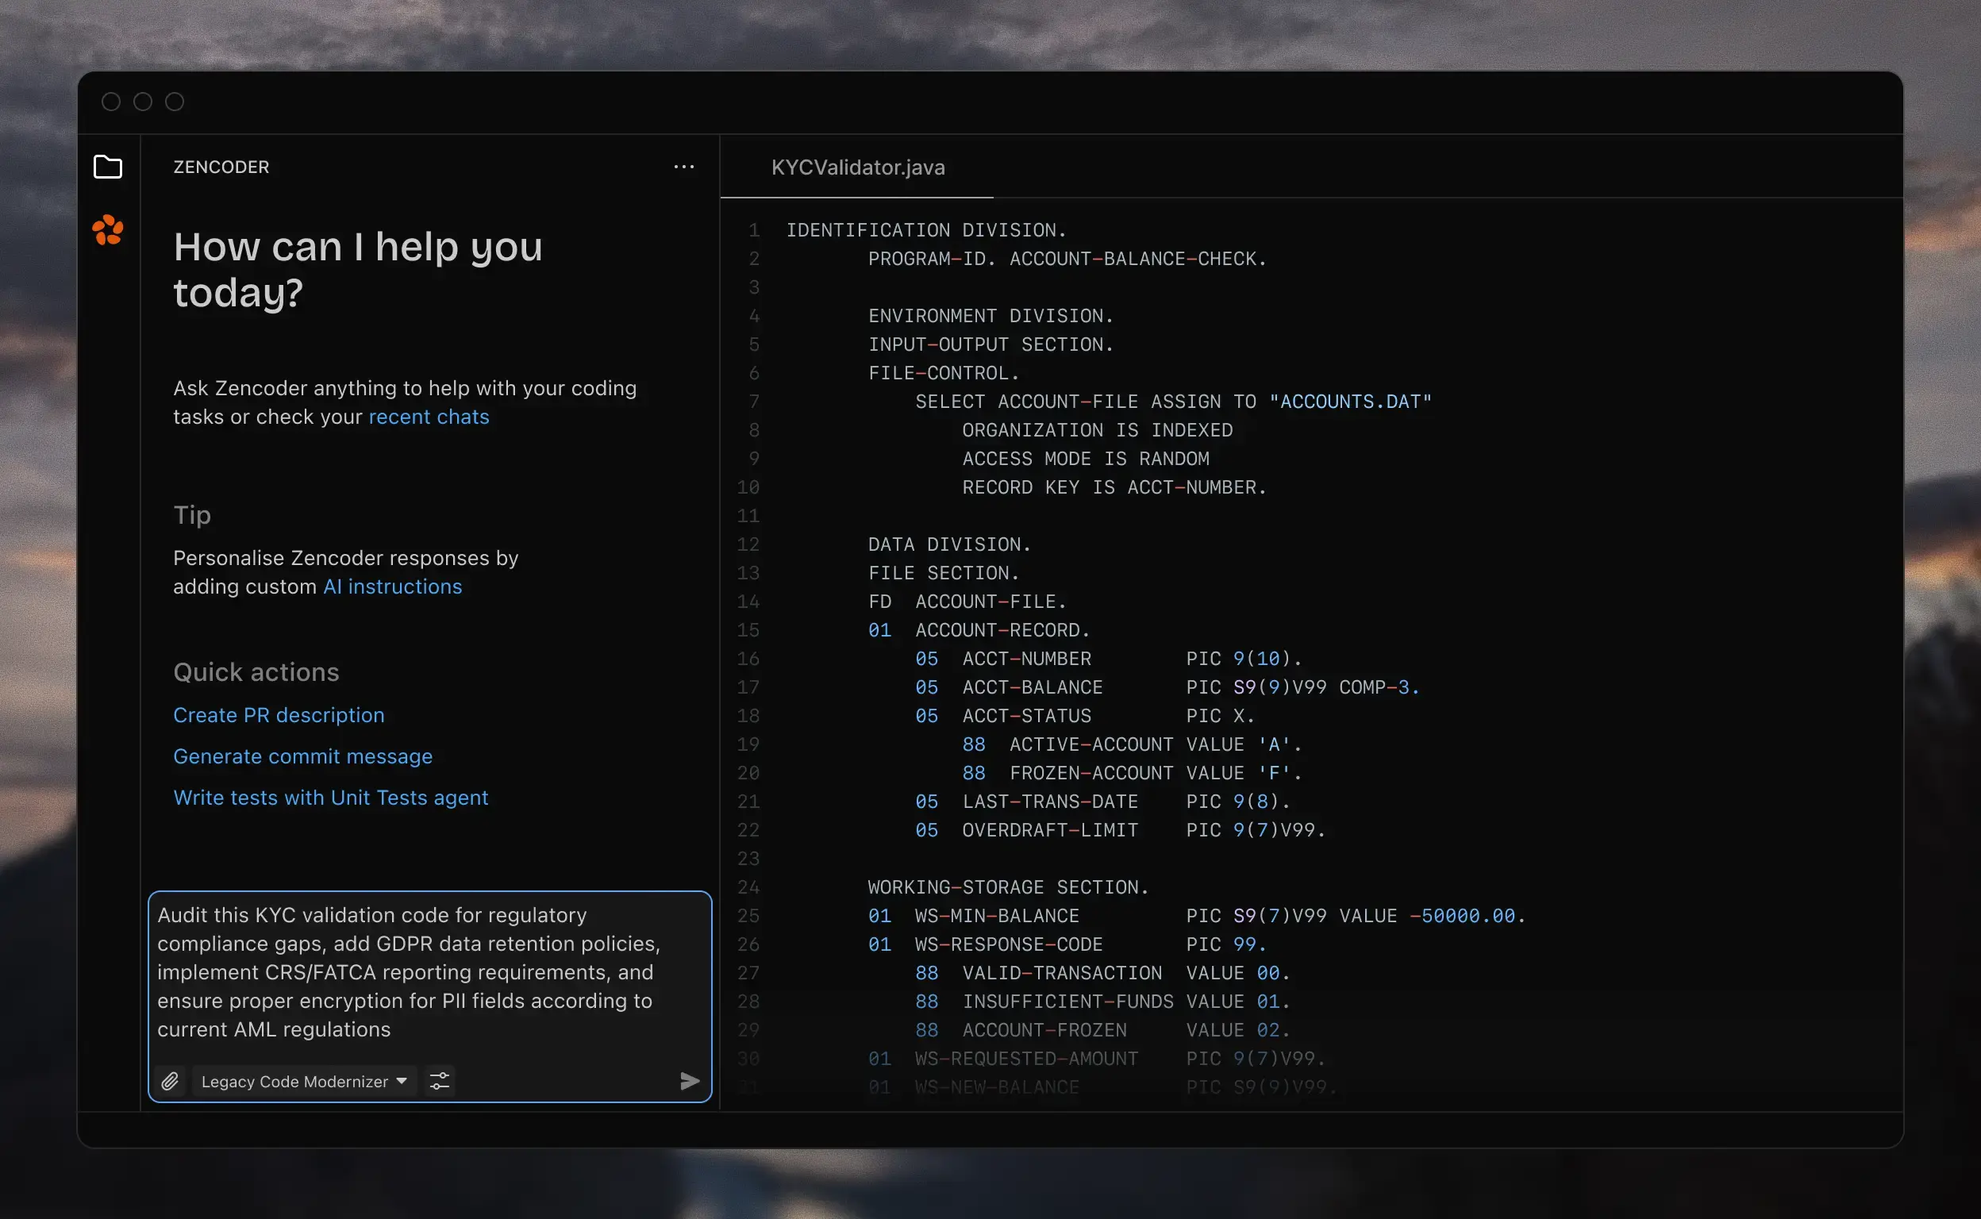Switch to the KYCValidator.java tab

[858, 167]
